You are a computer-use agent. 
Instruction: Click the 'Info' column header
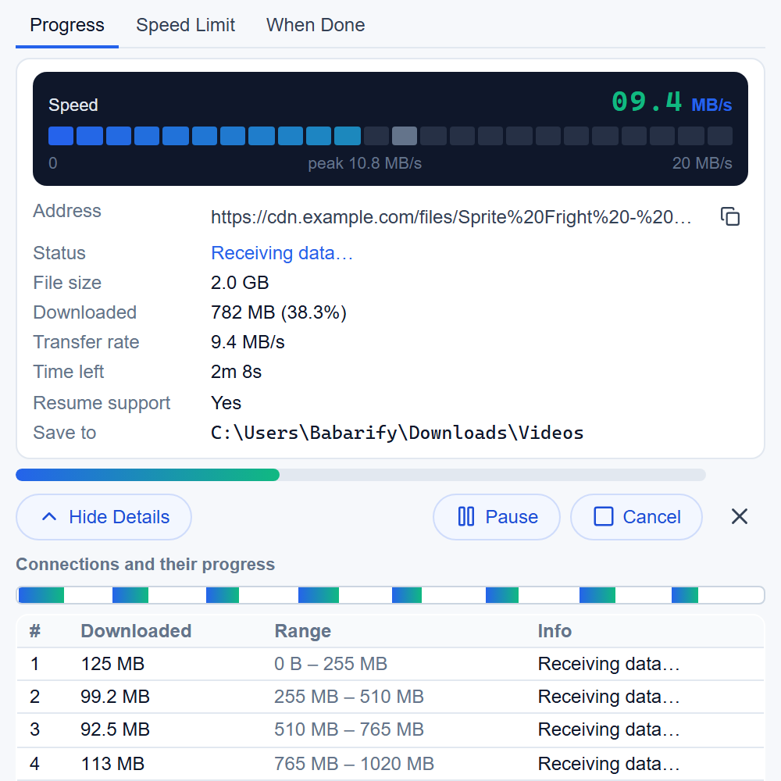pyautogui.click(x=555, y=630)
